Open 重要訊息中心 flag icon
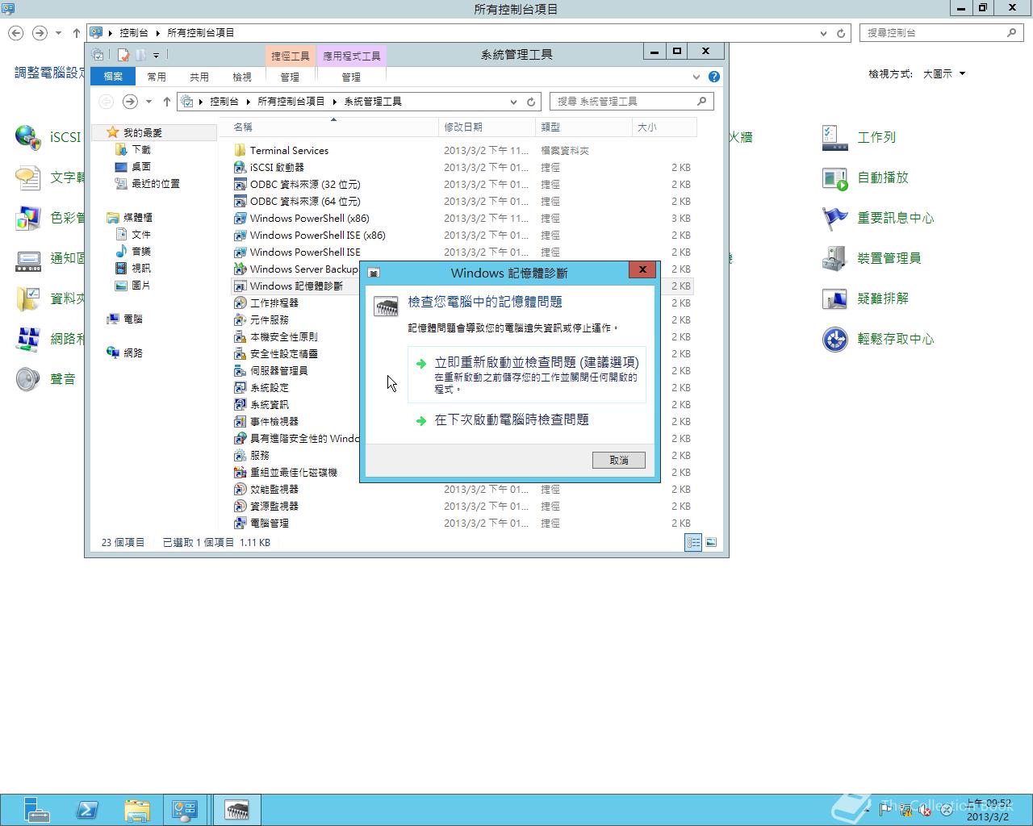This screenshot has width=1033, height=826. [x=834, y=218]
